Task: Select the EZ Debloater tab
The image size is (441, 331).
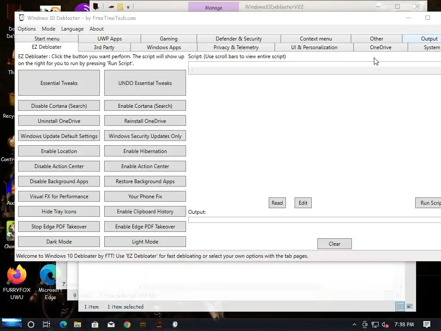Action: coord(47,47)
